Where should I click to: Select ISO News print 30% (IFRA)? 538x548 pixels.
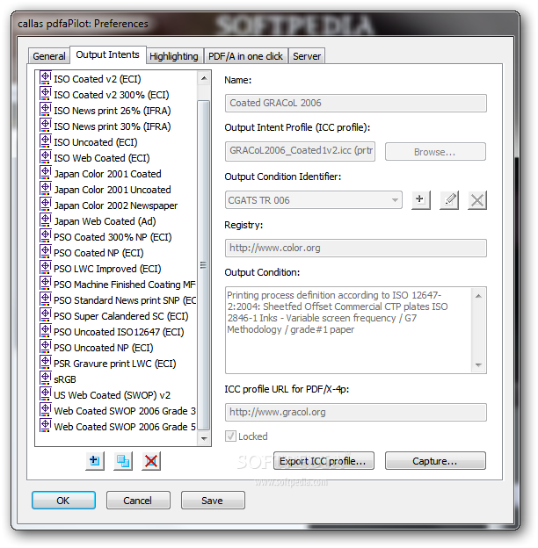point(112,126)
